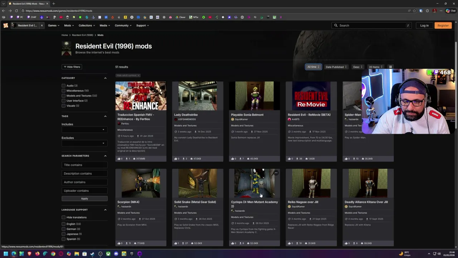Open the Date Published sort dropdown
Viewport: 458px width, 258px height.
point(336,67)
